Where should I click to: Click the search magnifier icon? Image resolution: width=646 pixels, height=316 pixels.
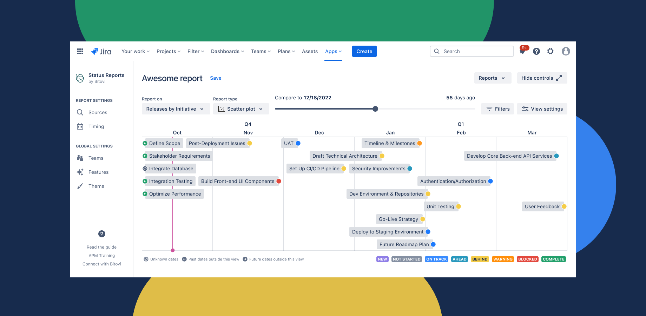(x=437, y=51)
